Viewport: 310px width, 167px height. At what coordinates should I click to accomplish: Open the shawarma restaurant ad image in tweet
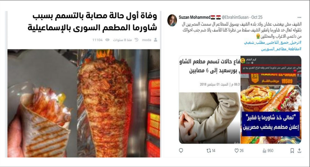271,100
